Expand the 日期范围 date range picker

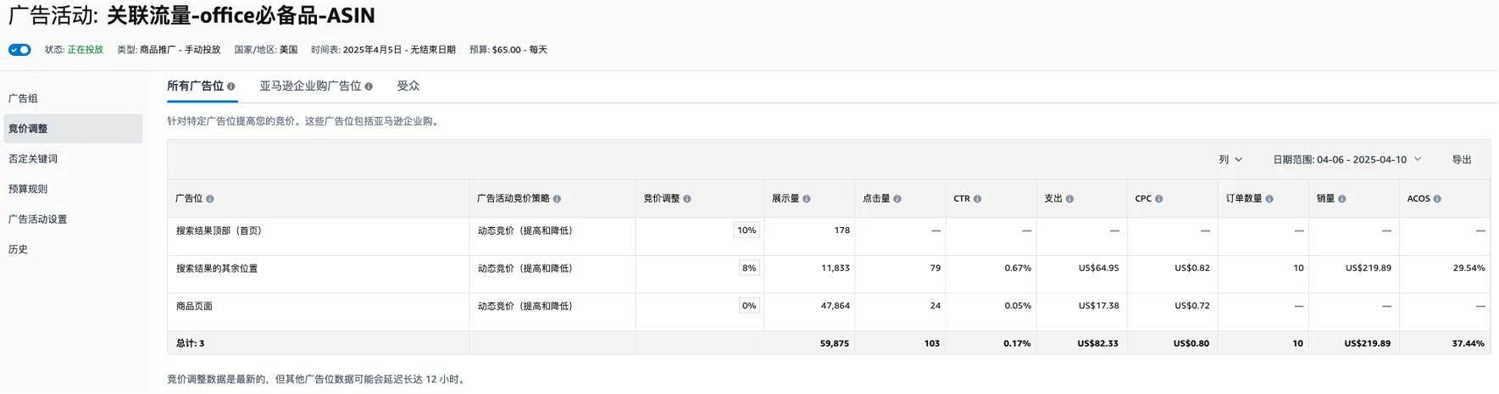1346,159
